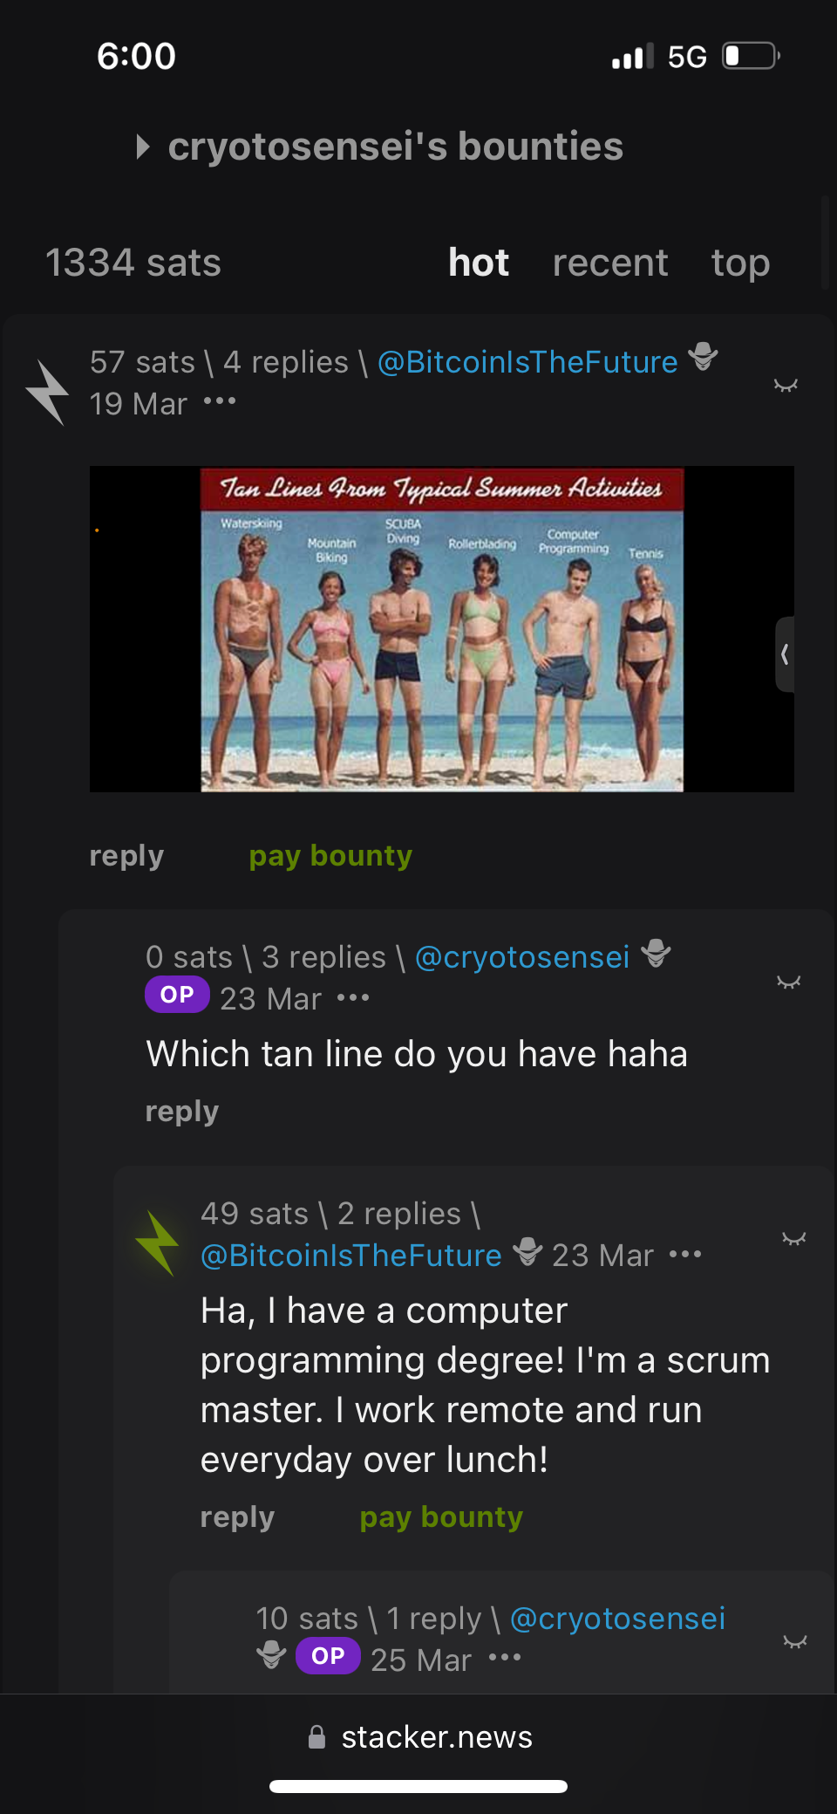Collapse the 49 sats reply thread
This screenshot has height=1814, width=837.
point(793,1239)
